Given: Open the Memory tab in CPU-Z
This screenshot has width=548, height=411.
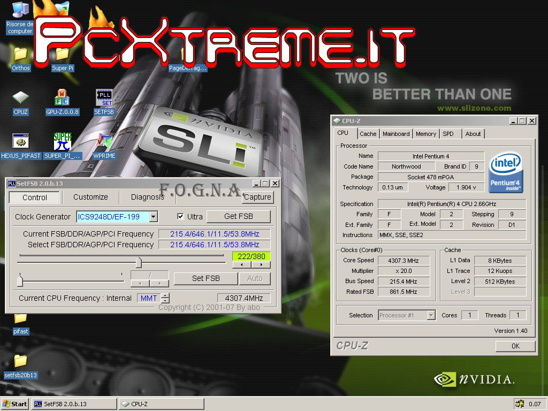Looking at the screenshot, I should click(425, 134).
